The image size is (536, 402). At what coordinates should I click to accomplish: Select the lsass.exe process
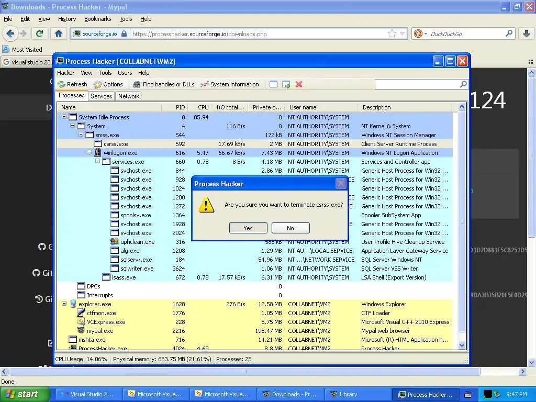[255, 277]
